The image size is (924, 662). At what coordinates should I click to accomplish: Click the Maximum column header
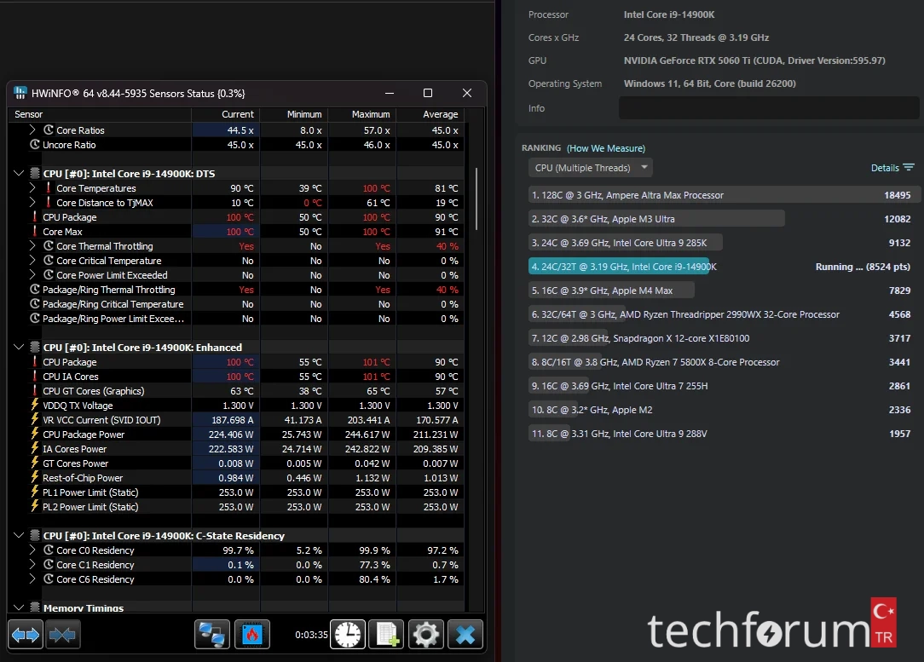pyautogui.click(x=362, y=114)
